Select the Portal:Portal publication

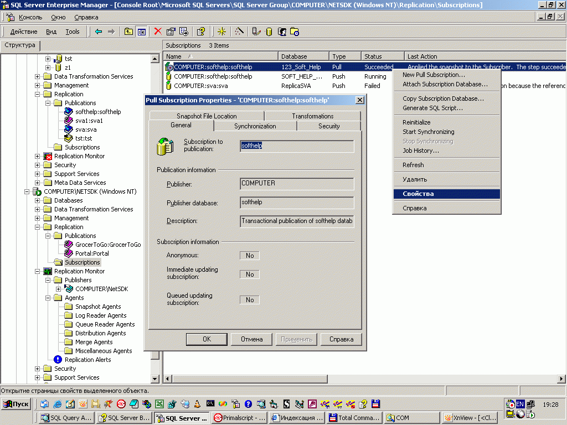(92, 253)
